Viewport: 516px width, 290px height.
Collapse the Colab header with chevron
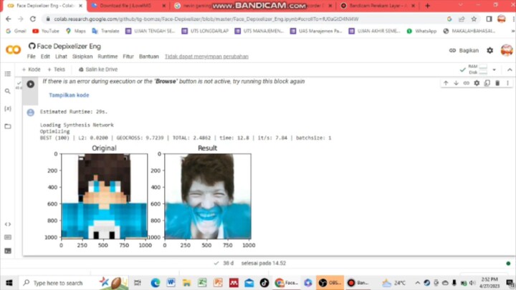point(510,69)
